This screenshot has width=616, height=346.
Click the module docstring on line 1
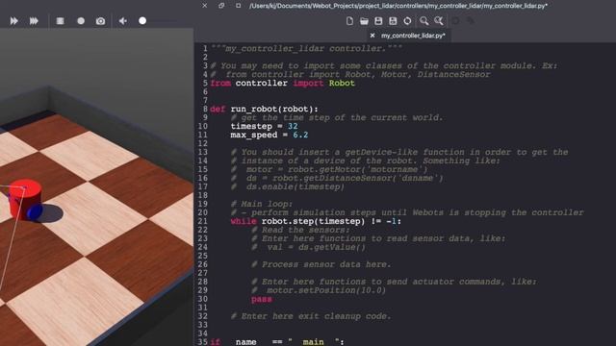[306, 49]
